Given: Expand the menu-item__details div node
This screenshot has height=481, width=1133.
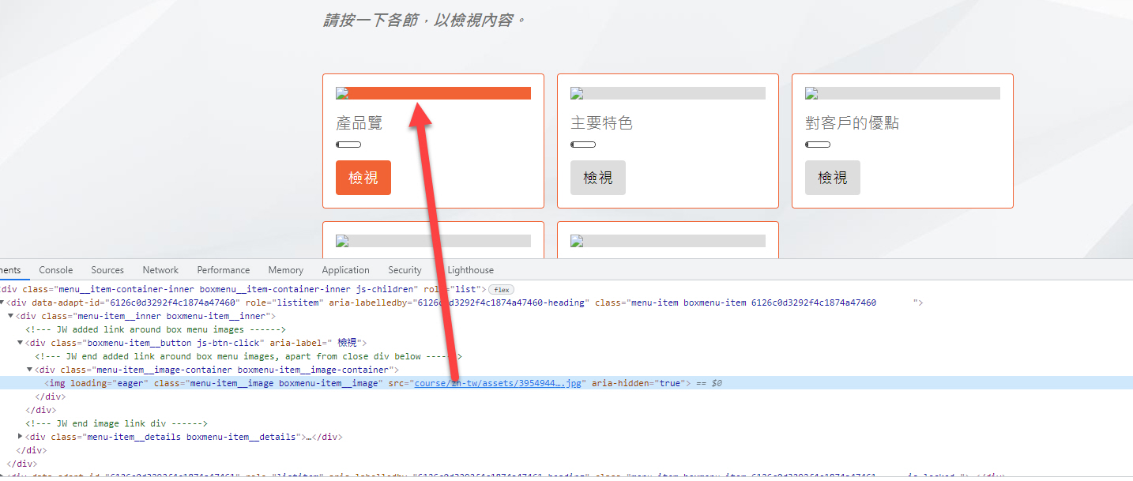Looking at the screenshot, I should click(x=21, y=437).
